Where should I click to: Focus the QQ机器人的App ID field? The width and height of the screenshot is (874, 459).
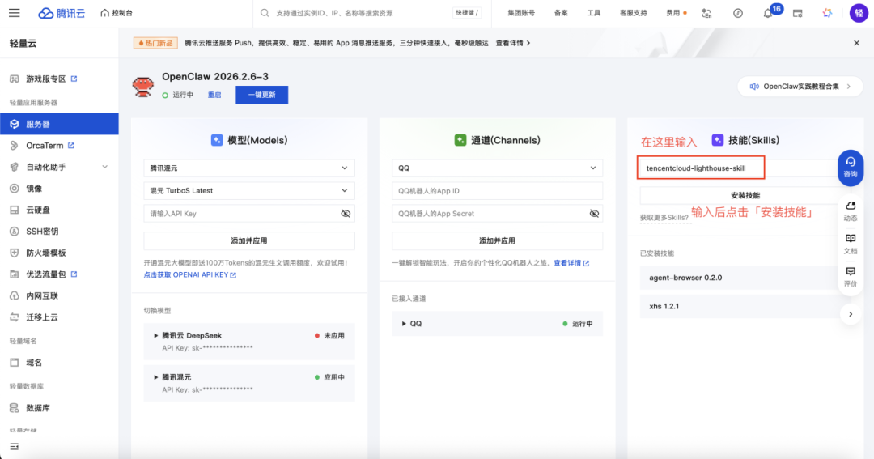click(x=497, y=191)
